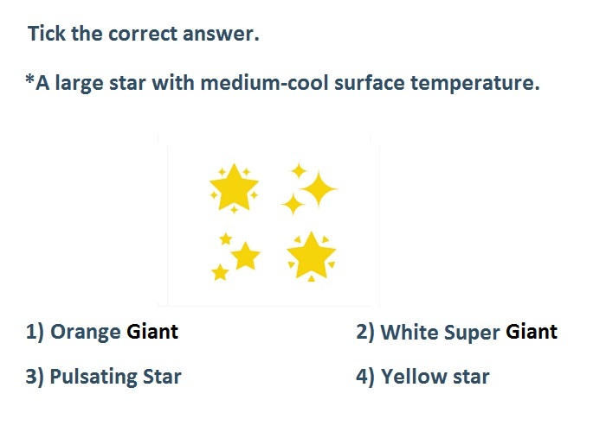Click the small four-pointed sparkle at top
Viewport: 606px width, 432px height.
[x=299, y=171]
